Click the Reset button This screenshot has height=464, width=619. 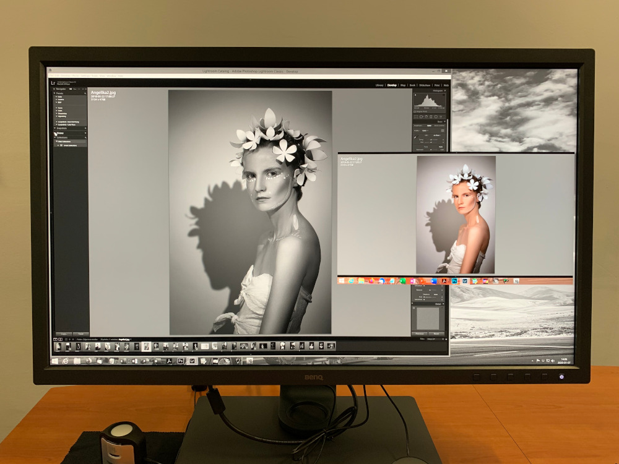point(437,333)
